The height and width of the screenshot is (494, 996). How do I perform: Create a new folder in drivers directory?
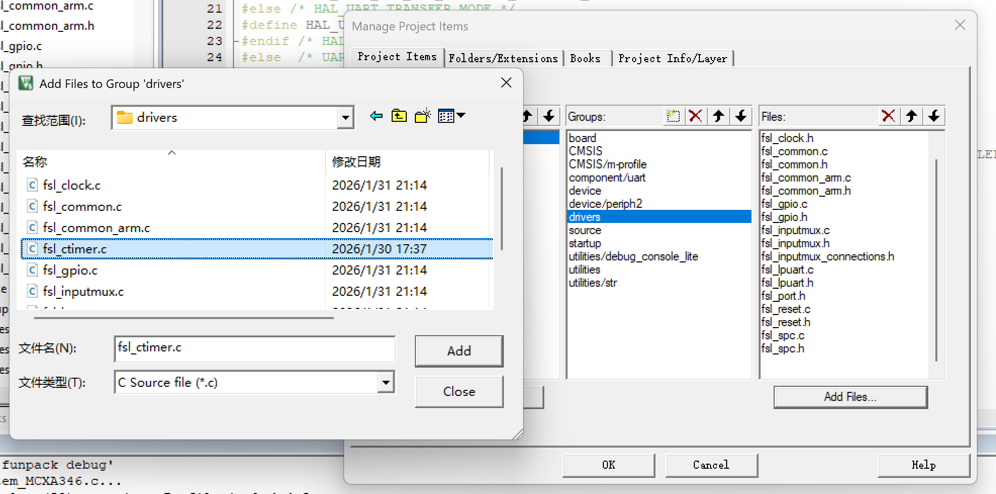click(x=422, y=115)
